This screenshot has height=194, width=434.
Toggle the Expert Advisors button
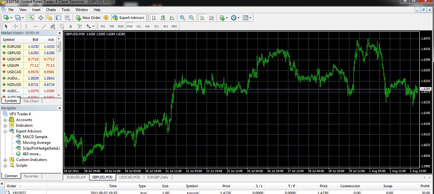(x=128, y=18)
